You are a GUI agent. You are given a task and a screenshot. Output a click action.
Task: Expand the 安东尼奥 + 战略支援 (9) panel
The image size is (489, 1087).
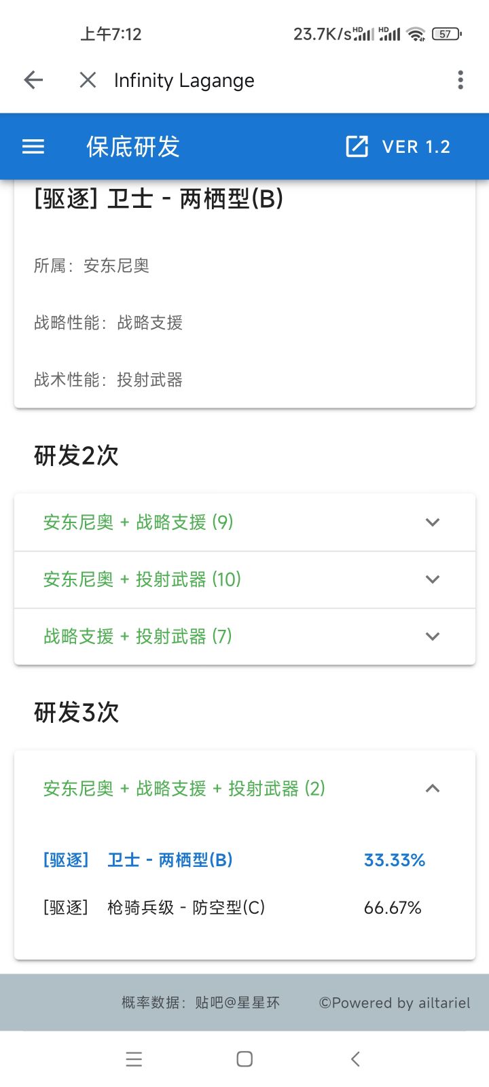(139, 522)
